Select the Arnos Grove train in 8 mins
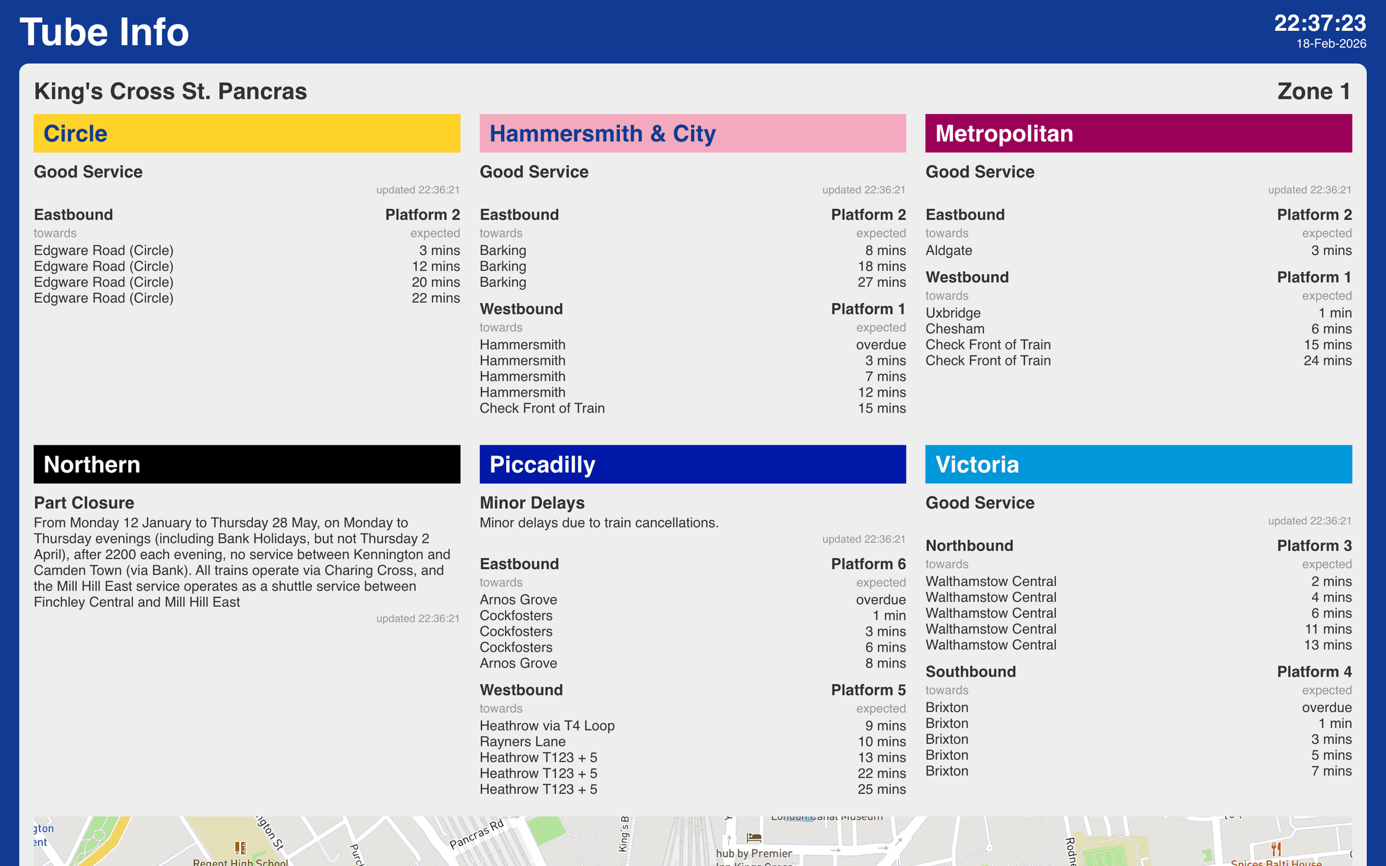 pyautogui.click(x=692, y=663)
